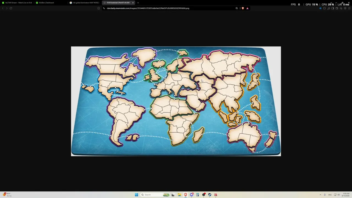Open the Windows Start menu

pyautogui.click(x=136, y=195)
